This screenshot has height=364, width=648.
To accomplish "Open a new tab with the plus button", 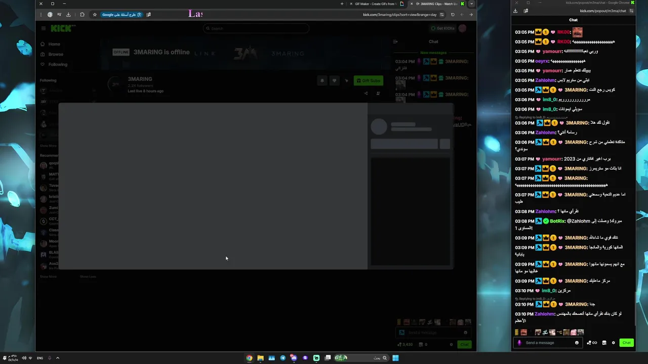I will (x=342, y=4).
